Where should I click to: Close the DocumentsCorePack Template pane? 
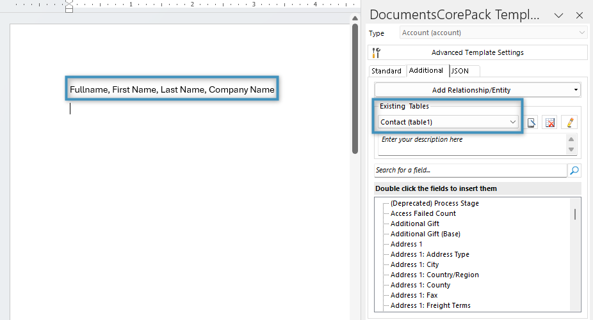click(x=580, y=15)
